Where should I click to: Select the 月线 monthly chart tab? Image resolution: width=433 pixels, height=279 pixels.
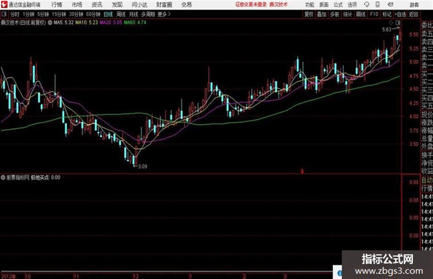click(134, 14)
